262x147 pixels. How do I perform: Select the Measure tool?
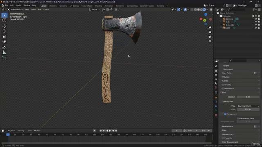pos(5,53)
